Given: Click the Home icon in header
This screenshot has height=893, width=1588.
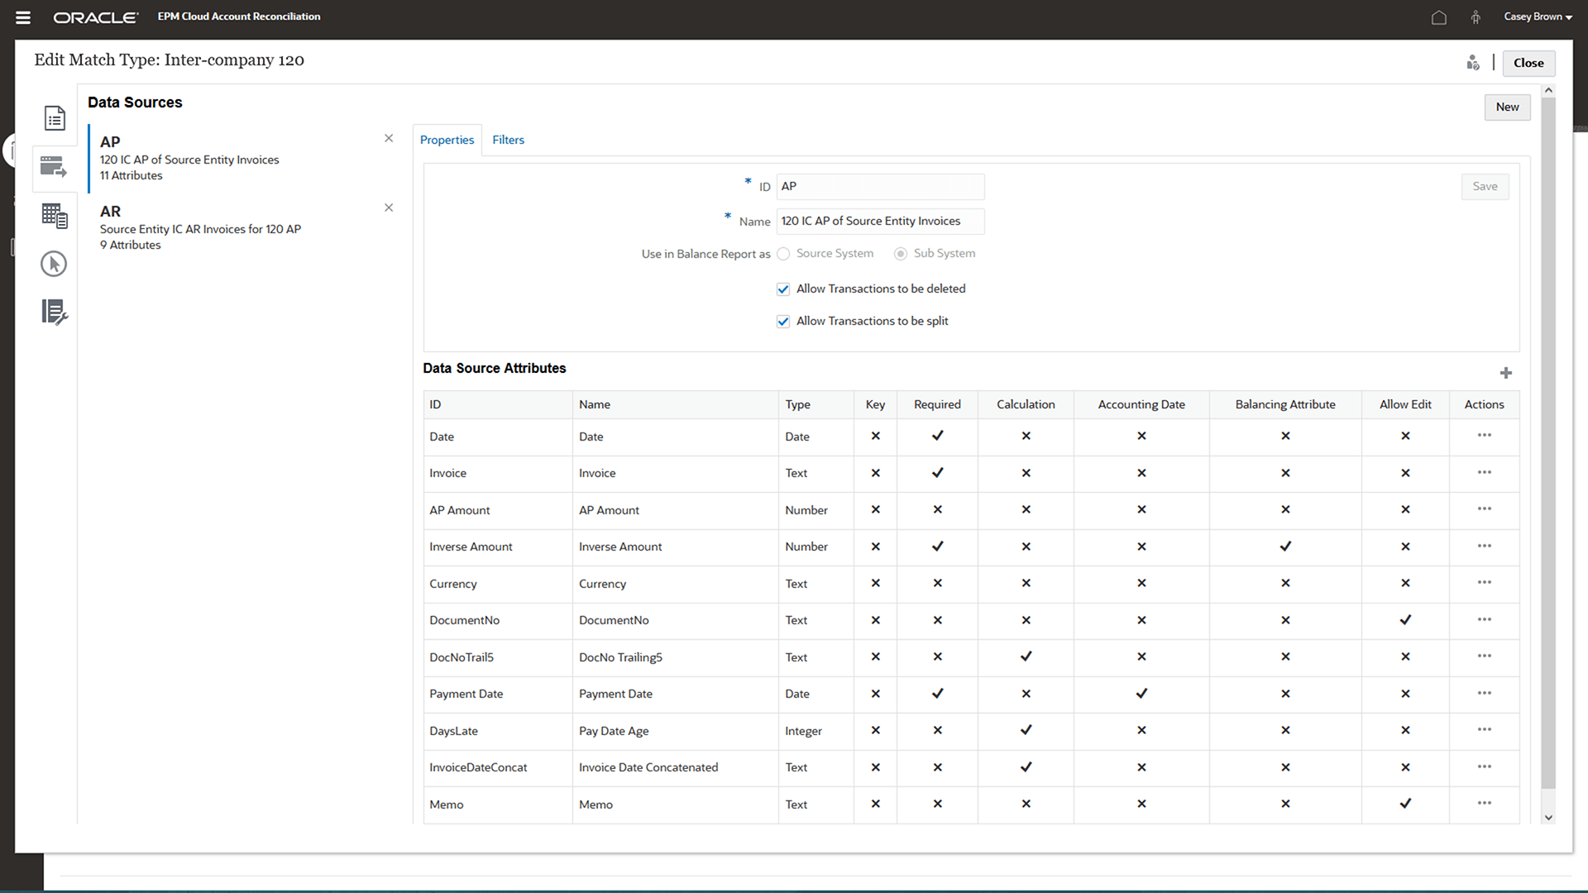Looking at the screenshot, I should tap(1438, 17).
